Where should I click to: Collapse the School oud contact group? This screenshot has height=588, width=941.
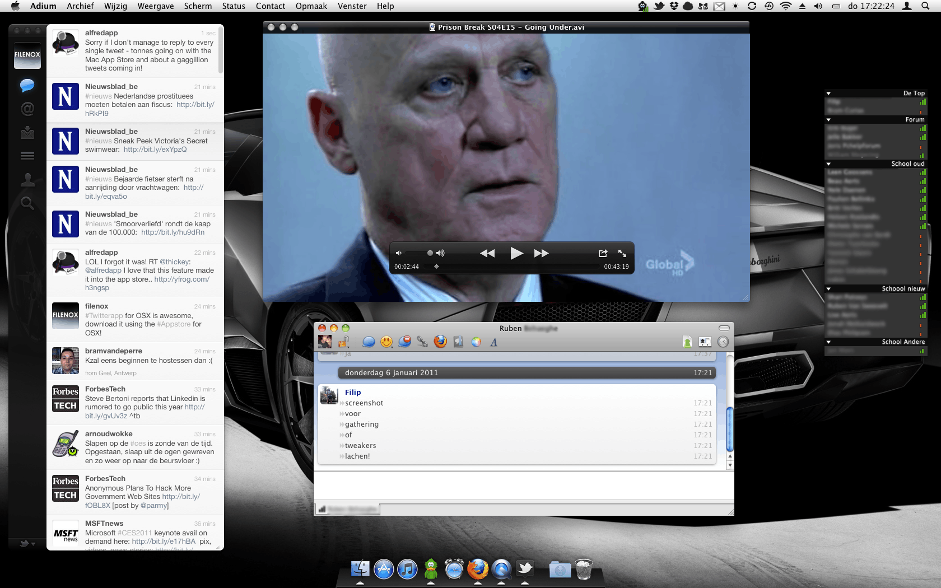[828, 164]
